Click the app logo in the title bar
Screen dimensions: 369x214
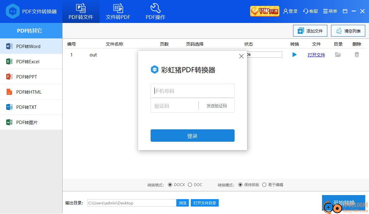point(13,11)
